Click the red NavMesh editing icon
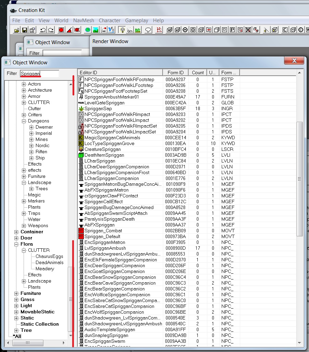This screenshot has height=352, width=309. pos(159,30)
